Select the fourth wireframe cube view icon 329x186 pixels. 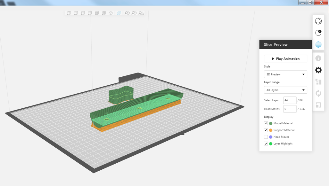pos(90,13)
